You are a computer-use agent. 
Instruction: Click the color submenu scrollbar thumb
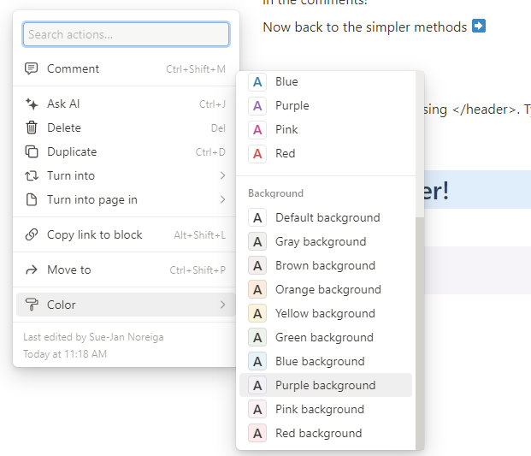point(420,334)
